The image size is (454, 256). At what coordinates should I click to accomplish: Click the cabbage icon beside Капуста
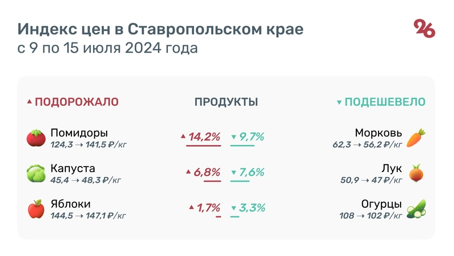click(x=36, y=173)
